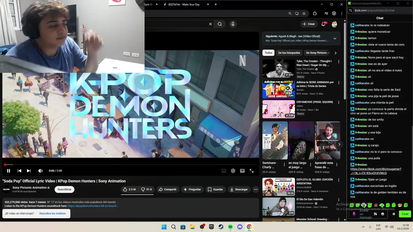Open the TikTok link in Kick chat

coord(376,171)
